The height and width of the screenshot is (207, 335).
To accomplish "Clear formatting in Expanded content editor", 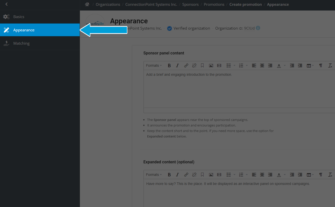I will [x=330, y=175].
